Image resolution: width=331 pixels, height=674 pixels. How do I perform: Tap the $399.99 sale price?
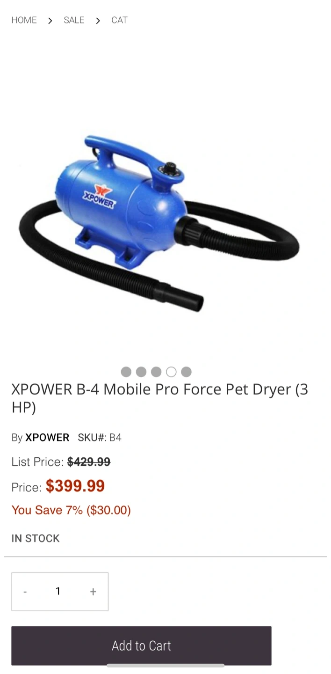[75, 486]
